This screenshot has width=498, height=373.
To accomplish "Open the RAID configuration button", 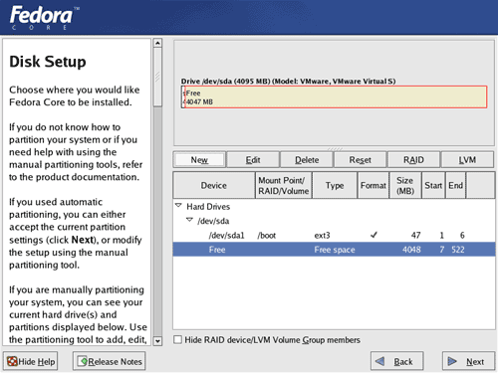I will 413,160.
